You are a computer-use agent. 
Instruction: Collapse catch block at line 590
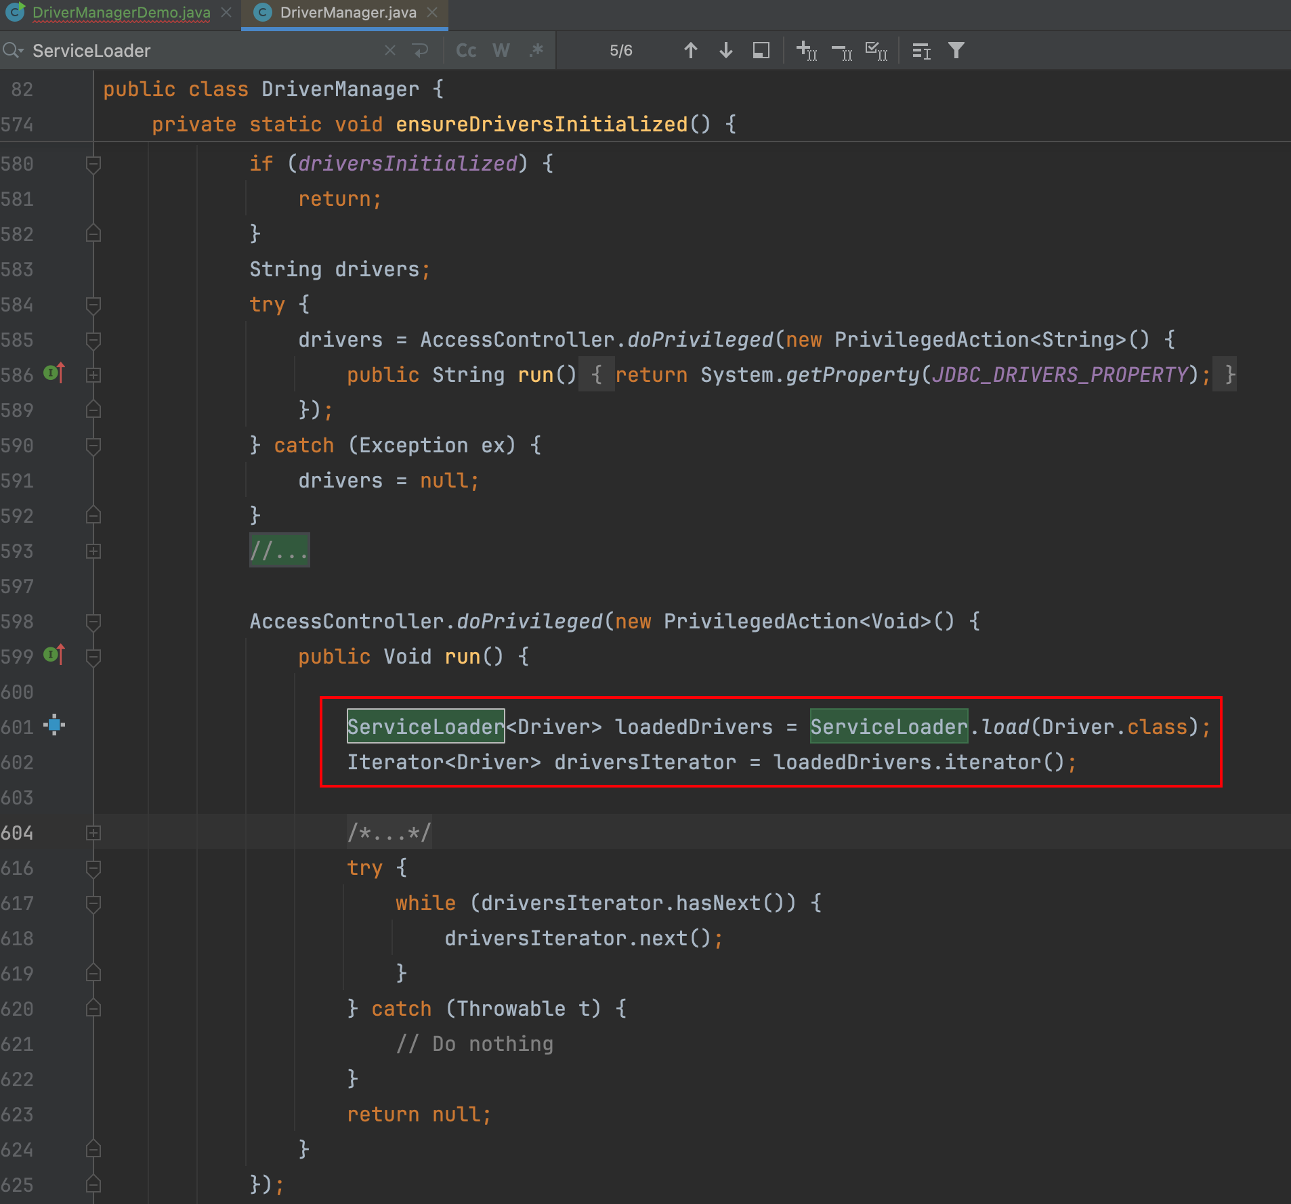tap(93, 446)
